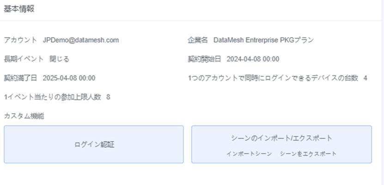Click the 企業名 label
The height and width of the screenshot is (185, 384).
tap(198, 40)
